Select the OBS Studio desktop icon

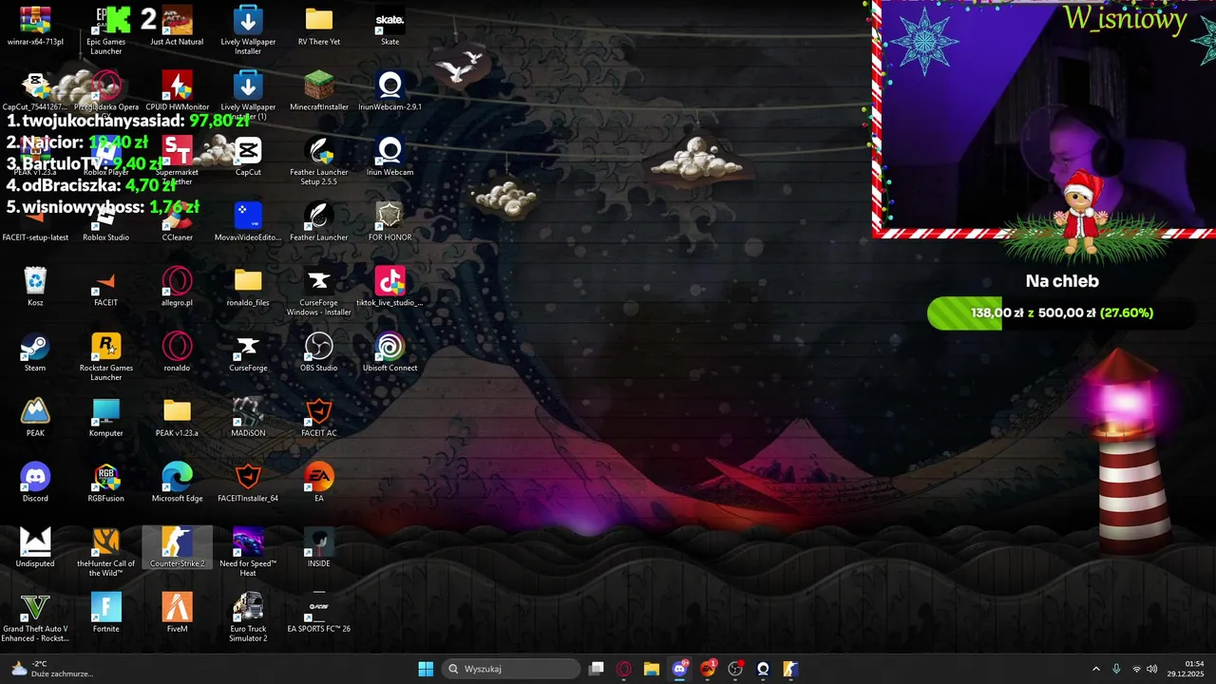point(319,352)
